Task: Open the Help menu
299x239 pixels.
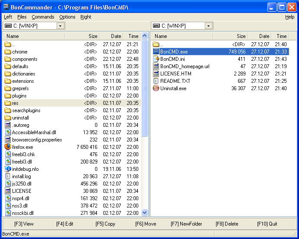Action: 289,17
